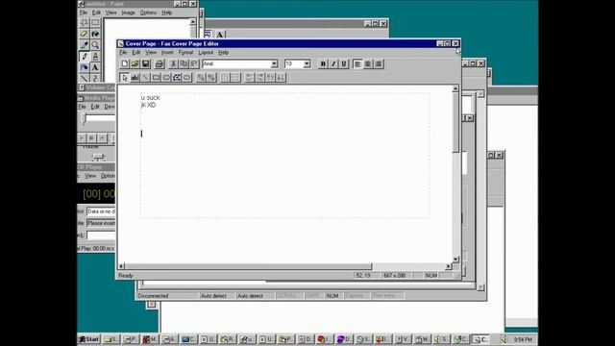Open the Arial font name dropdown
The height and width of the screenshot is (346, 615).
[274, 63]
